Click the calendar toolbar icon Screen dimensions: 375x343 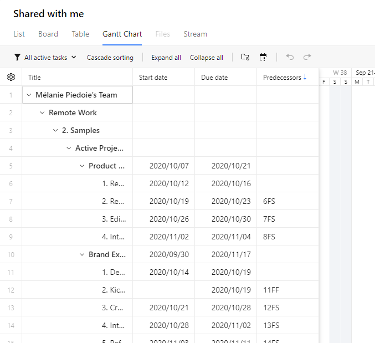coord(263,58)
